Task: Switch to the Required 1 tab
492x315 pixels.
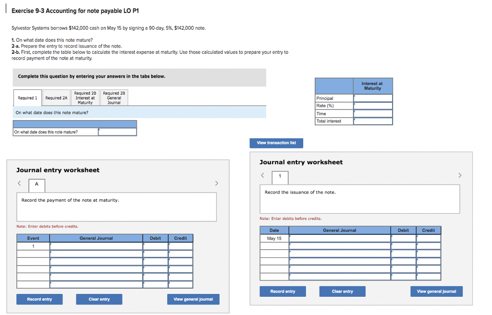Action: pyautogui.click(x=27, y=97)
